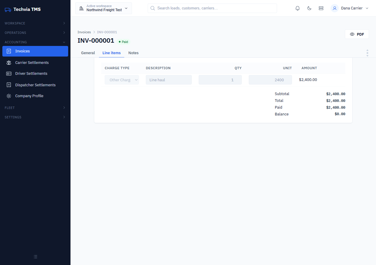The image size is (376, 265).
Task: Click the vertical dots handle beside tabs
Action: (x=367, y=53)
